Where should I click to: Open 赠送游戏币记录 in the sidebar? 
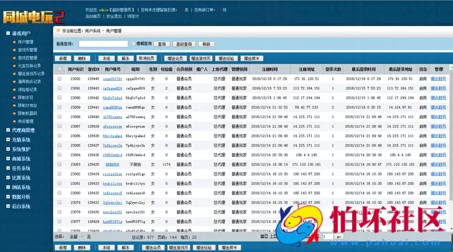pos(31,74)
